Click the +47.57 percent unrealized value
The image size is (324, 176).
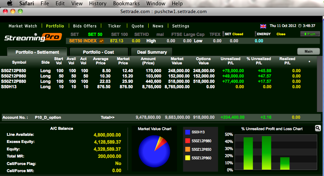(264, 76)
